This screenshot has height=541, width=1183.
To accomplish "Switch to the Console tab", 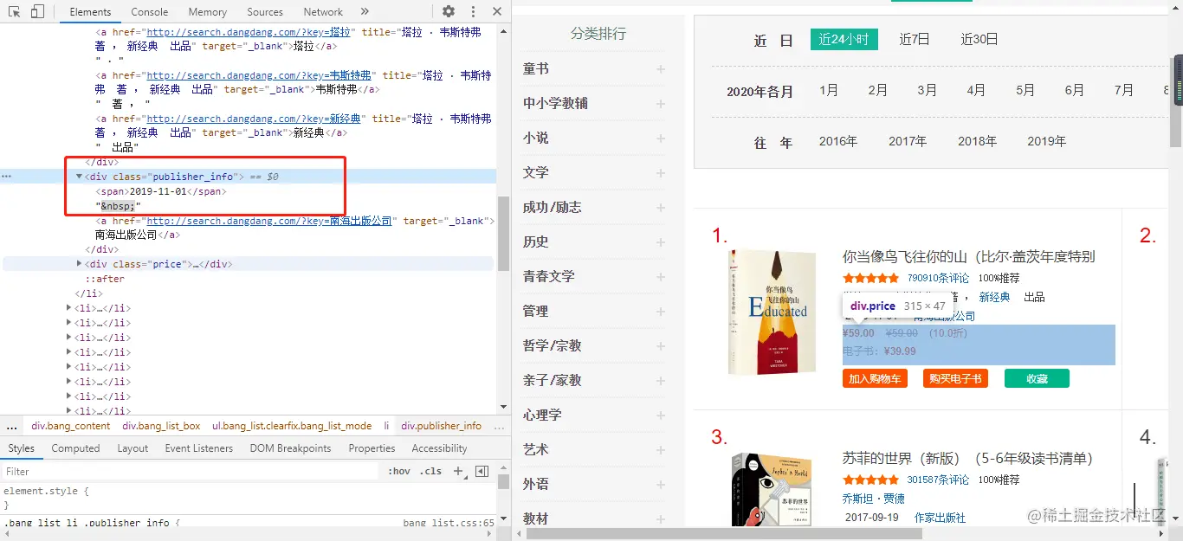I will [x=150, y=12].
